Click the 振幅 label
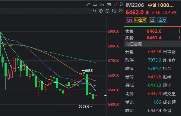The image size is (181, 116). (x=167, y=77)
